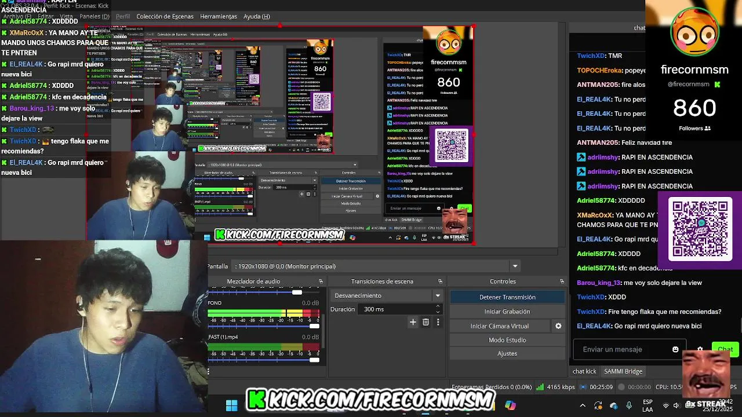Click username XMaRcOxX in chat dock
The width and height of the screenshot is (742, 417).
pyautogui.click(x=594, y=215)
